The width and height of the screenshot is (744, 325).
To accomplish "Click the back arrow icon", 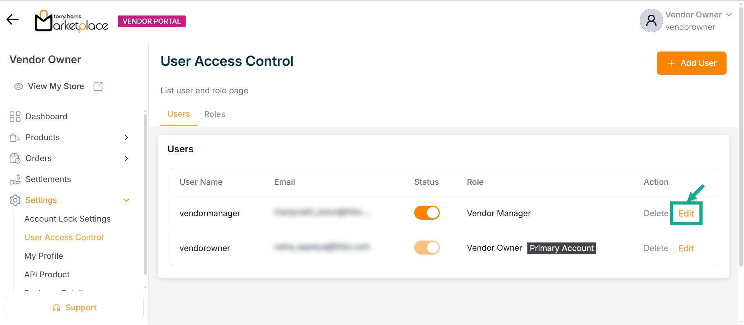I will click(x=12, y=19).
